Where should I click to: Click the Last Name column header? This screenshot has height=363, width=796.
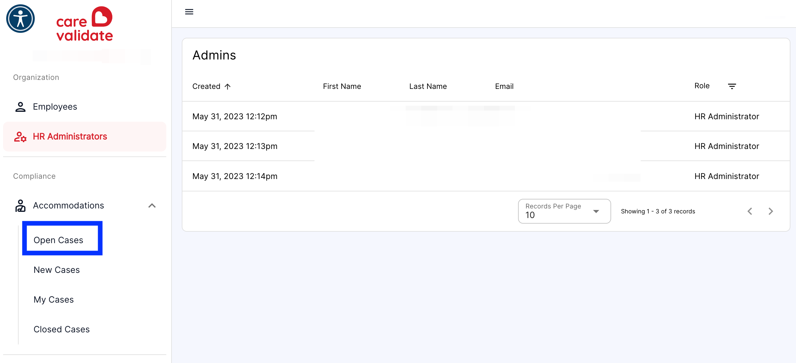coord(428,86)
